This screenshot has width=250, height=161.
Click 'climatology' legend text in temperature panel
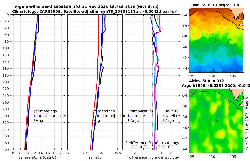[x=46, y=111]
